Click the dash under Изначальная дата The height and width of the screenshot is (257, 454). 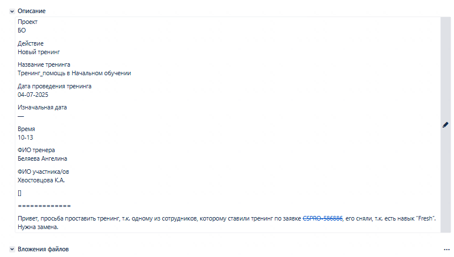[21, 116]
